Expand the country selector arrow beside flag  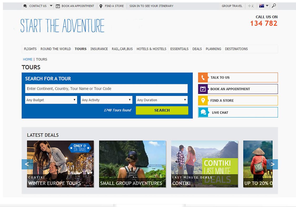click(267, 6)
